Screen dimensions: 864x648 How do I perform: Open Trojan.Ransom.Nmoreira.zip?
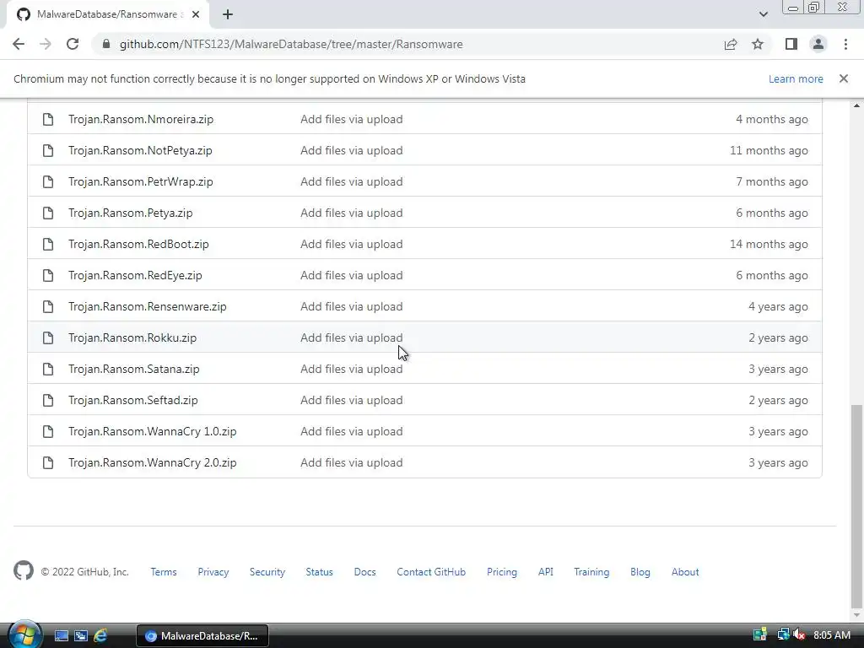pos(141,119)
